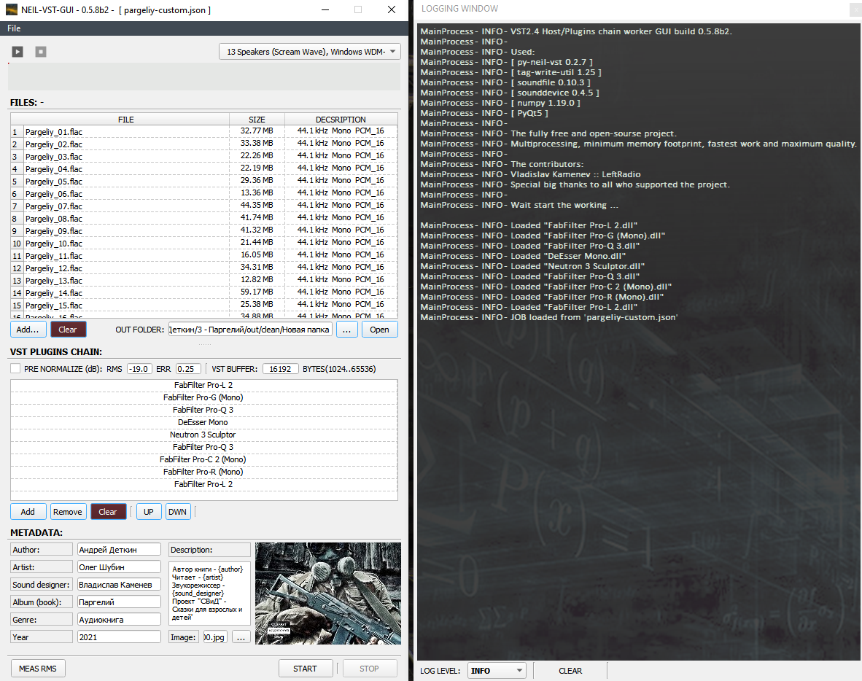862x681 pixels.
Task: Click the Add... files button
Action: (28, 330)
